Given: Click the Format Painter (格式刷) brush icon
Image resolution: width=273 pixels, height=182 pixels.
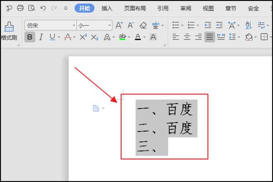Looking at the screenshot, I should [9, 27].
